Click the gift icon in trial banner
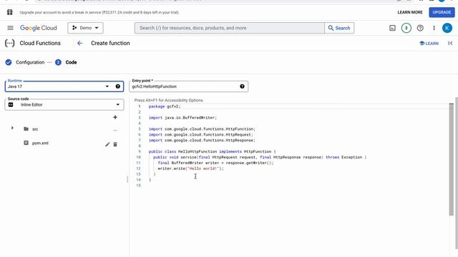 (9, 12)
